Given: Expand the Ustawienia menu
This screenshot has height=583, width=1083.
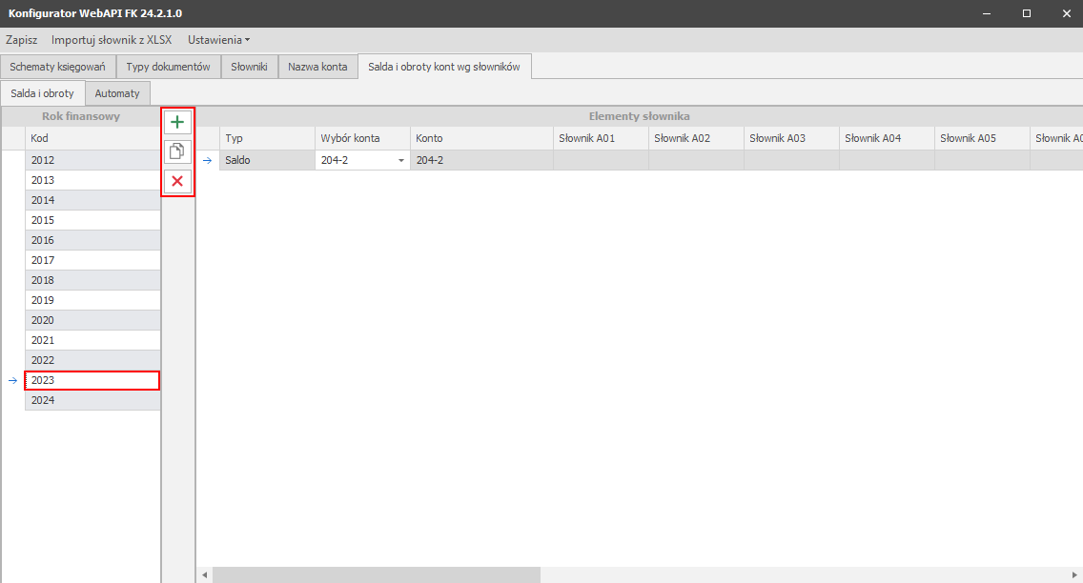Looking at the screenshot, I should [218, 40].
